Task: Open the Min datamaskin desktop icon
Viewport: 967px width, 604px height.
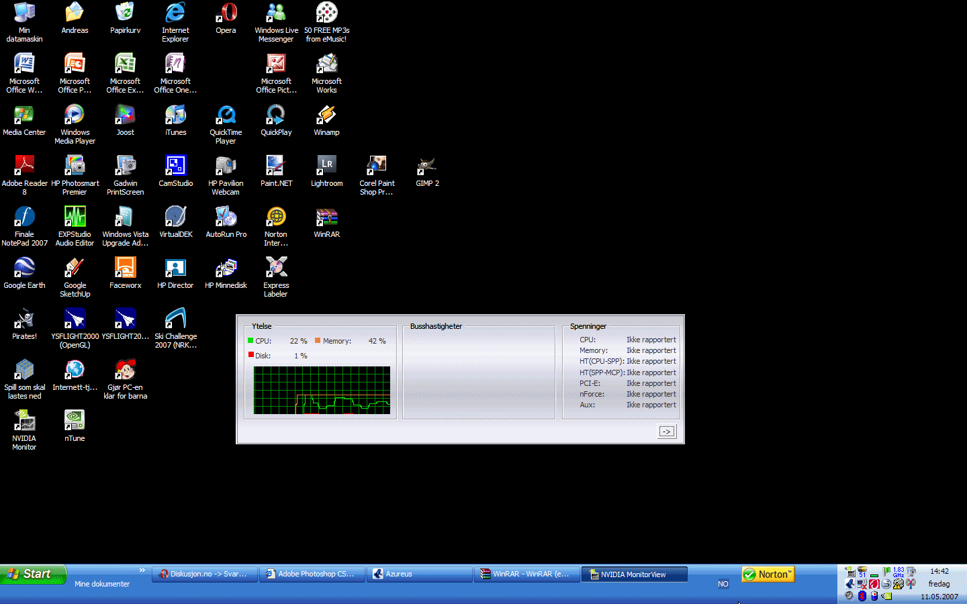Action: tap(24, 22)
